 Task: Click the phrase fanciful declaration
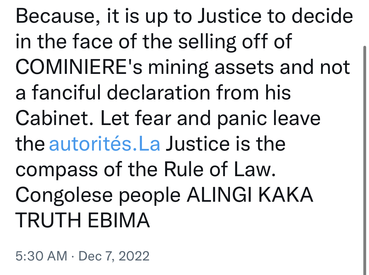coord(121,93)
